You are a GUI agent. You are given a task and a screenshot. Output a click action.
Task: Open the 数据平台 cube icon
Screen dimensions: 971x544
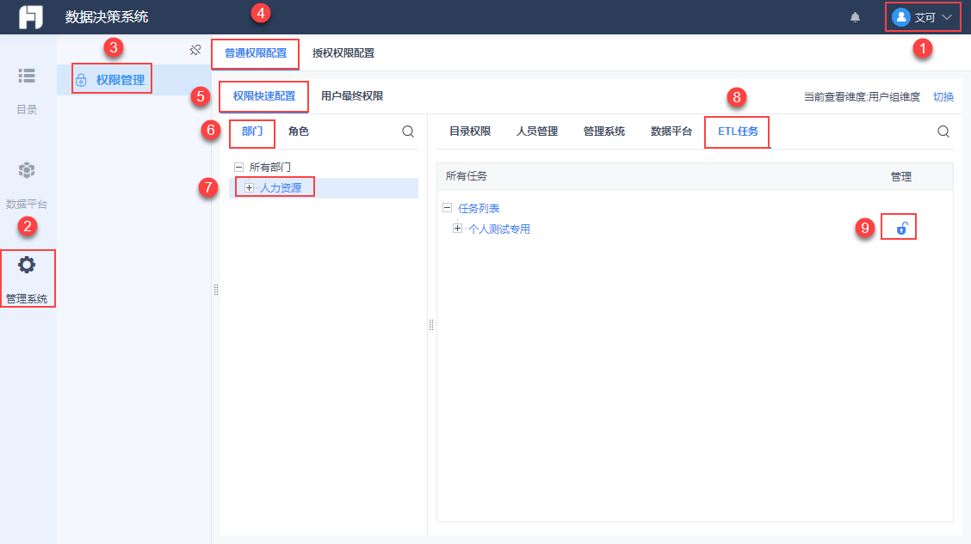click(x=27, y=170)
